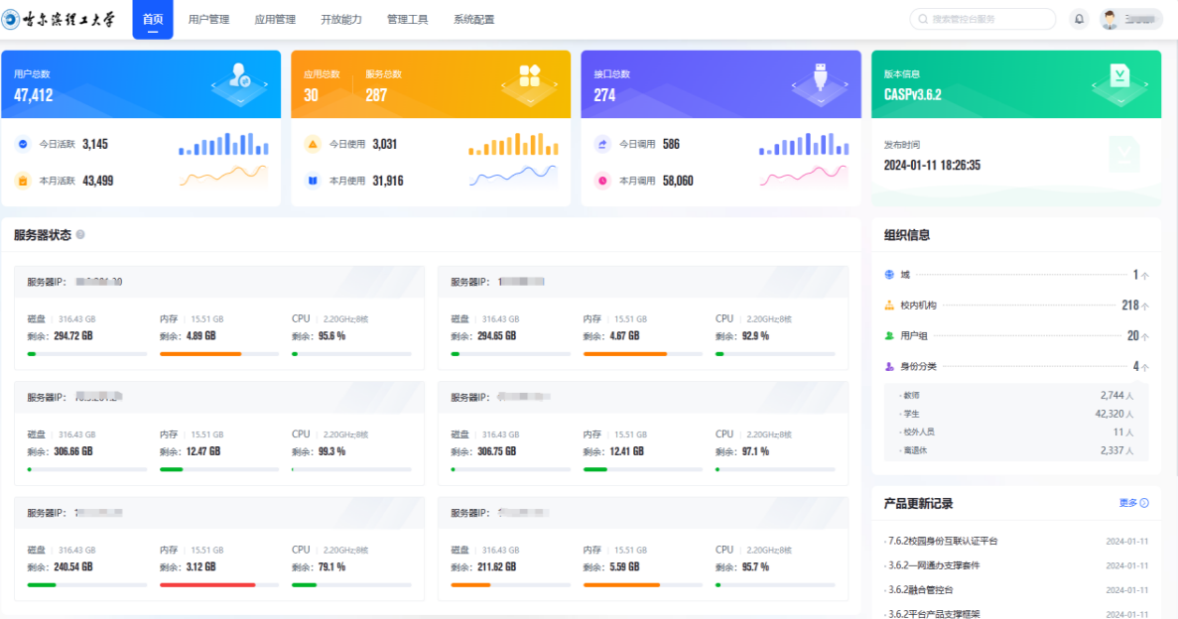Open the 7.6.2校园身份互联认证平台 update entry

coord(943,541)
